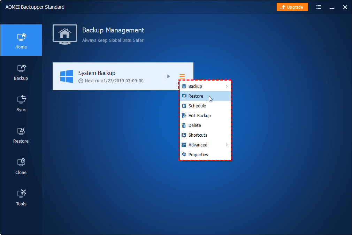Switch to the Restore sidebar section
The height and width of the screenshot is (235, 352).
click(x=21, y=135)
